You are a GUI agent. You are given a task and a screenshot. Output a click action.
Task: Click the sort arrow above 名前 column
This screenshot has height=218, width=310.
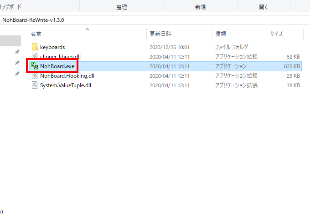tap(87, 30)
